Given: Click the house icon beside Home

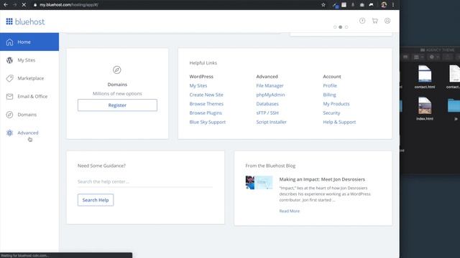Looking at the screenshot, I should (9, 42).
